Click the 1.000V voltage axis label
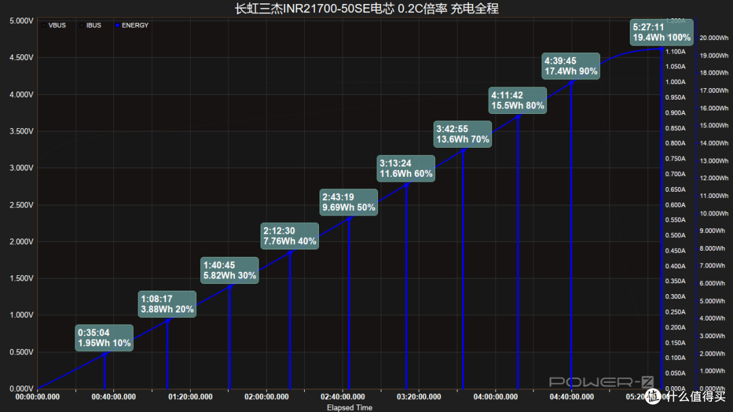733x412 pixels. (22, 315)
